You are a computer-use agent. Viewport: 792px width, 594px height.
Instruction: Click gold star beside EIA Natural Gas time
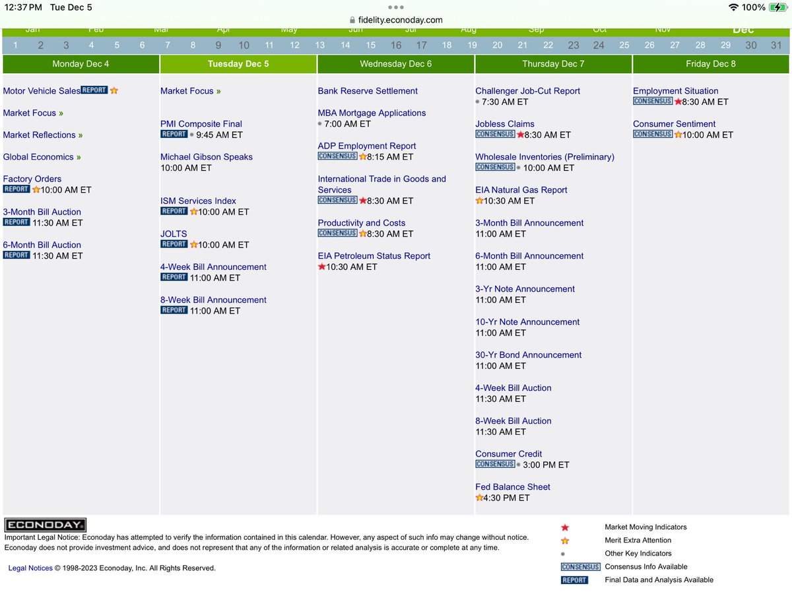[x=480, y=201]
